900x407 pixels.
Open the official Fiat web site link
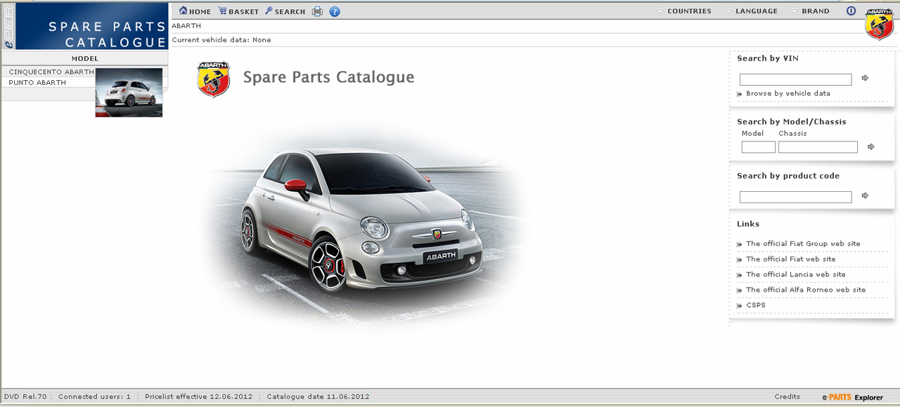click(x=791, y=259)
